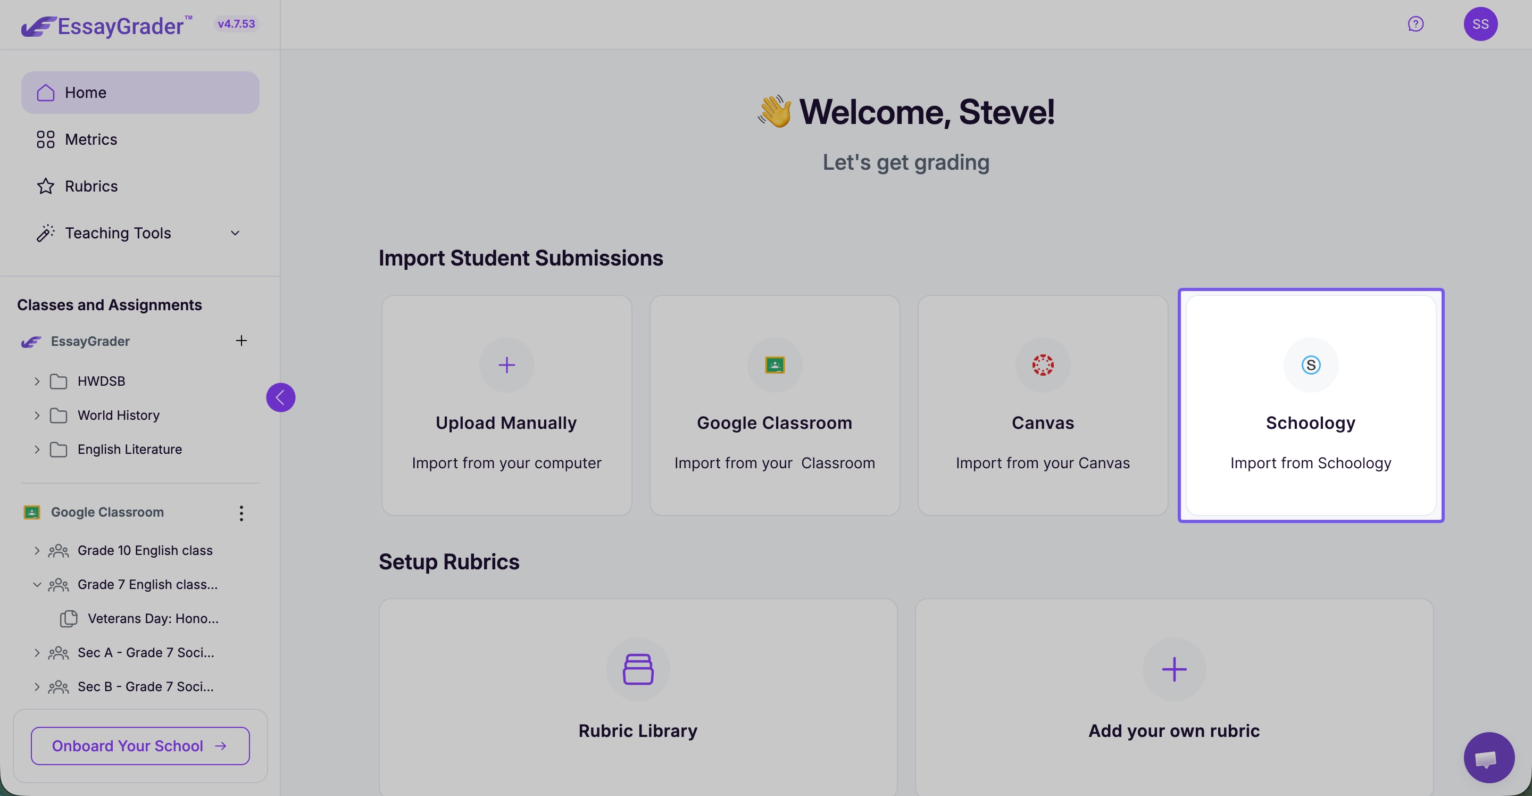Open the chat support bubble
This screenshot has width=1532, height=796.
1488,757
